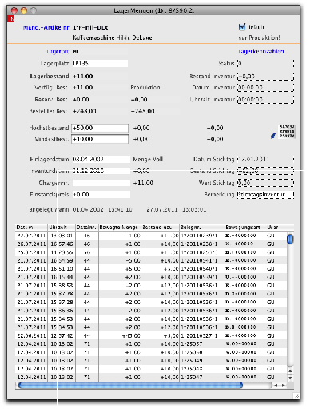
Task: Open the small numeric code thumbnail on the right
Action: point(287,132)
